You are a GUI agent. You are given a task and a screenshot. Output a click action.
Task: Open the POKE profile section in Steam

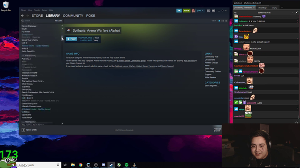coord(90,15)
